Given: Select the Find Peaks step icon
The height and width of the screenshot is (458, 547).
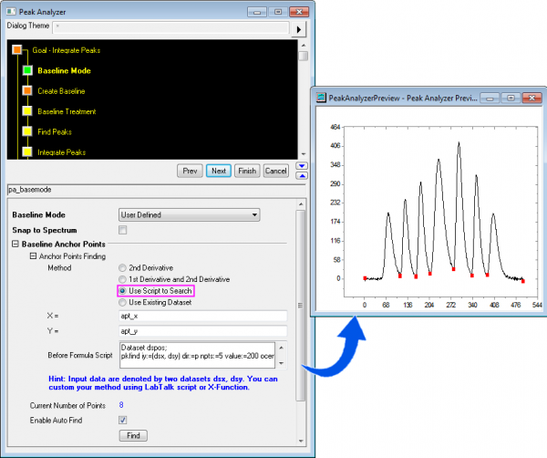Looking at the screenshot, I should pyautogui.click(x=27, y=131).
